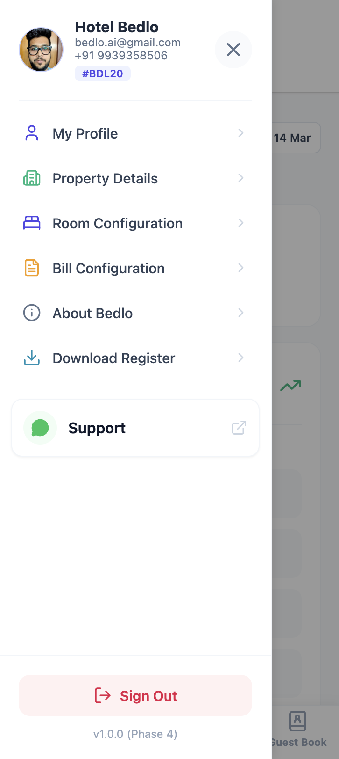The width and height of the screenshot is (339, 759).
Task: Open the Bill Configuration menu item
Action: click(108, 268)
